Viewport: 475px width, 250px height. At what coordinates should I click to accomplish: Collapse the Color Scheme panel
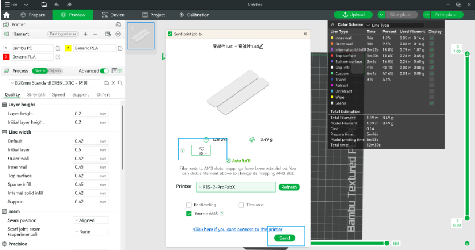click(333, 25)
